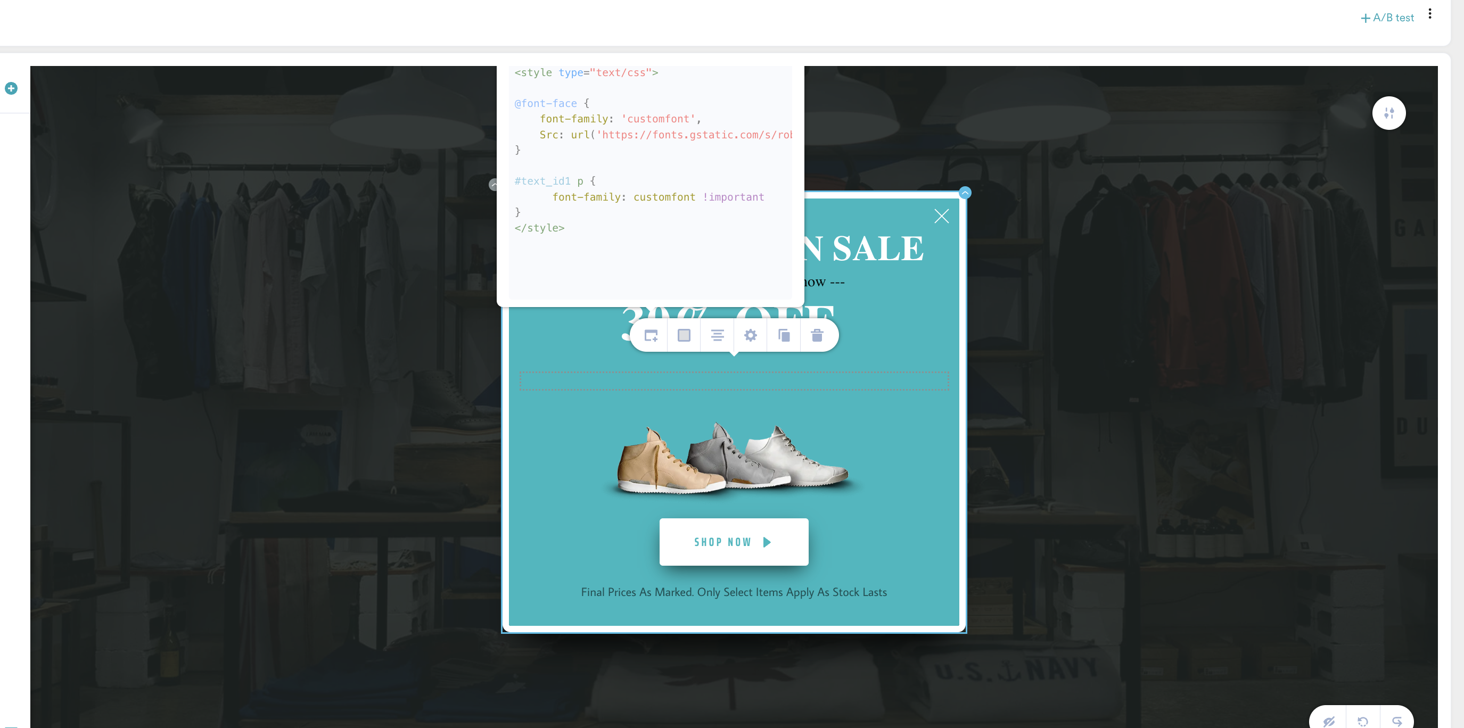The height and width of the screenshot is (728, 1464).
Task: Add a new section with the left plus icon
Action: tap(10, 88)
